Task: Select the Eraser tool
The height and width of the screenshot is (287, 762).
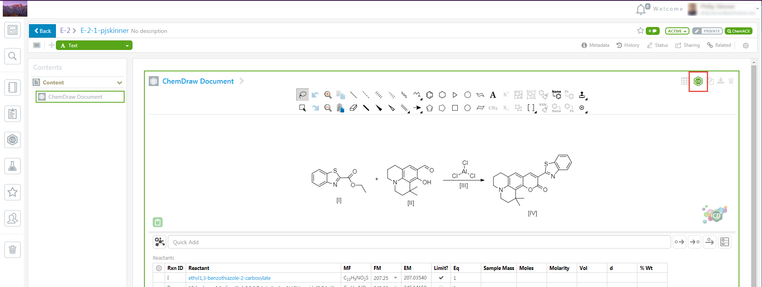Action: (x=353, y=108)
